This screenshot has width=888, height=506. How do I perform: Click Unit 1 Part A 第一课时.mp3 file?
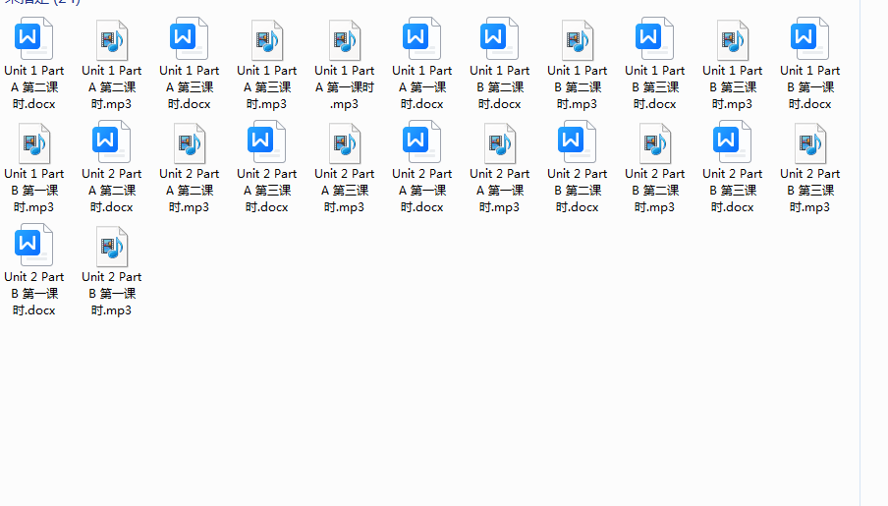pos(344,40)
